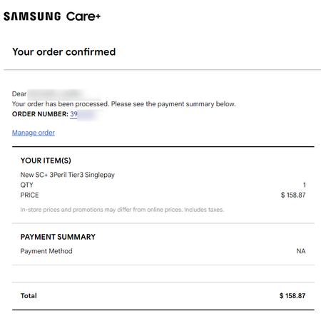321x321 pixels.
Task: Click the word Care+ in the header
Action: (83, 16)
